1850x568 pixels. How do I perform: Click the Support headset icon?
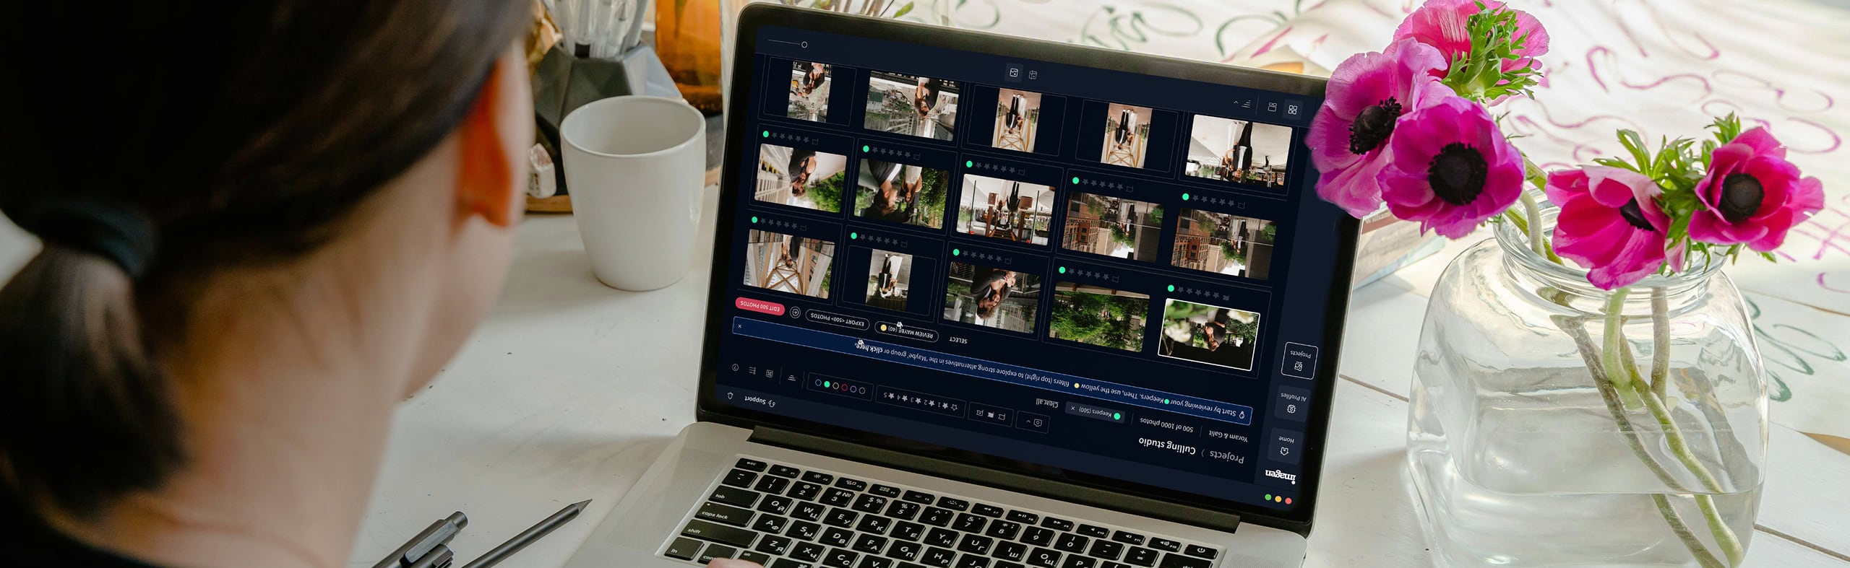coord(772,403)
